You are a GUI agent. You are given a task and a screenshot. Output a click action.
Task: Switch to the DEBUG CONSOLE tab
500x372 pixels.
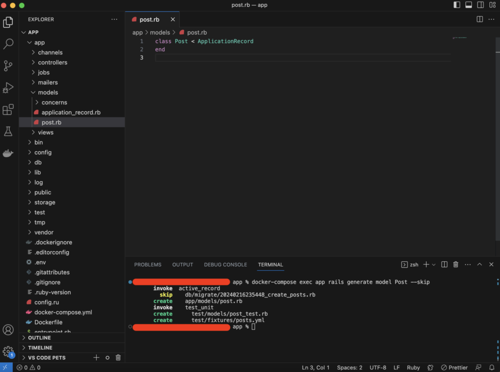tap(226, 264)
